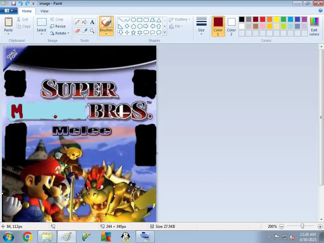Click the Cut button
This screenshot has width=324, height=243.
coord(22,19)
